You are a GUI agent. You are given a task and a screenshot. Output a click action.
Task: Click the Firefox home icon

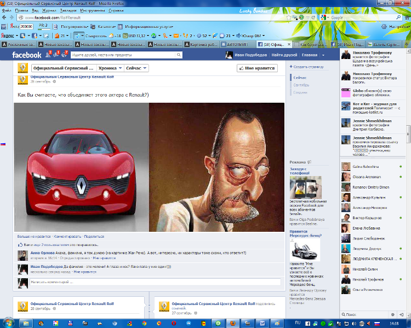point(407,17)
